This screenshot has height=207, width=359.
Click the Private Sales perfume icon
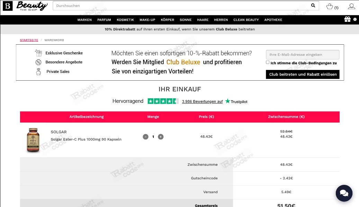38,72
